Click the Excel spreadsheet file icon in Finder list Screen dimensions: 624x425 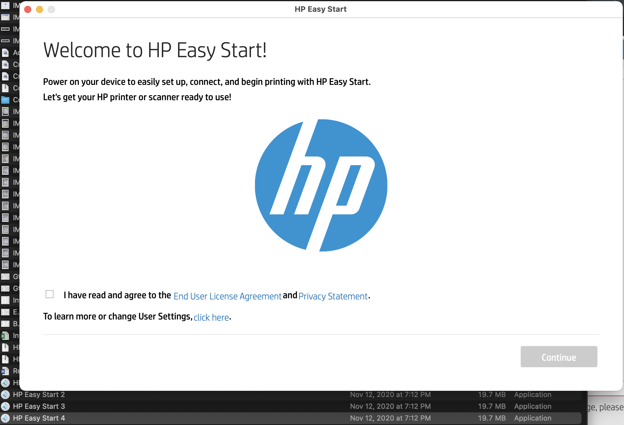(5, 336)
